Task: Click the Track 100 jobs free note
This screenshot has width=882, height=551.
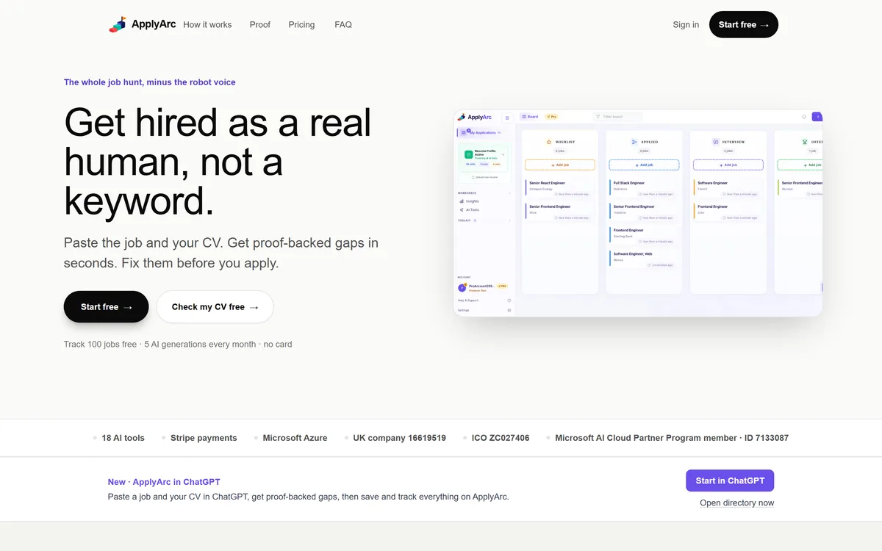Action: (178, 344)
